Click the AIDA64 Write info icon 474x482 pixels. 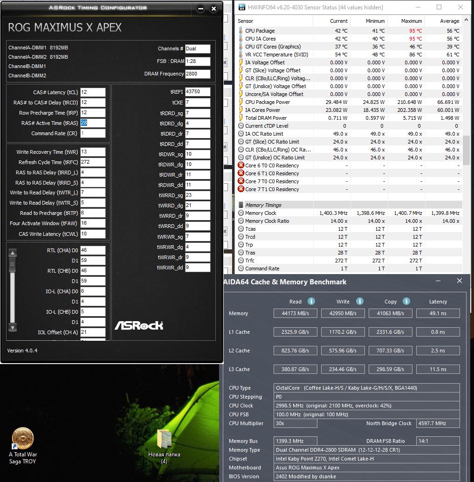point(359,301)
